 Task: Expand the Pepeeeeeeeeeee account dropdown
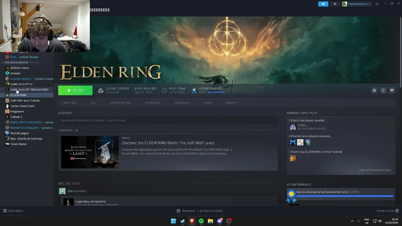357,4
